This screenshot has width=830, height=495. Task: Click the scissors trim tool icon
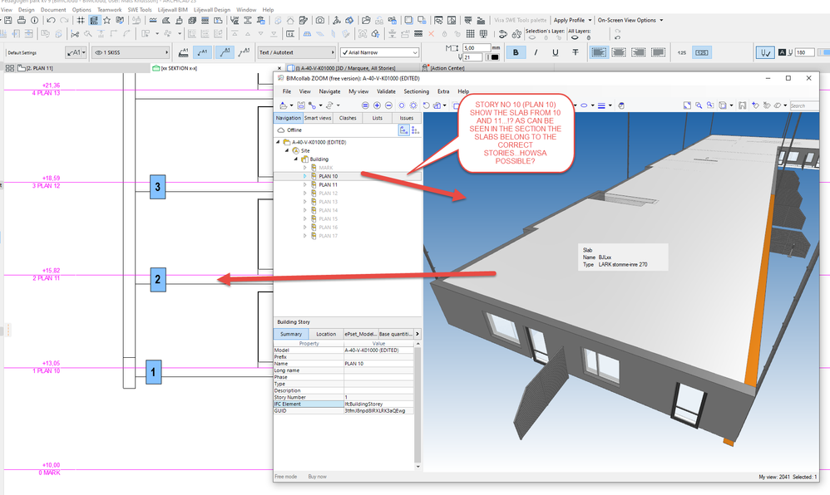pos(75,34)
